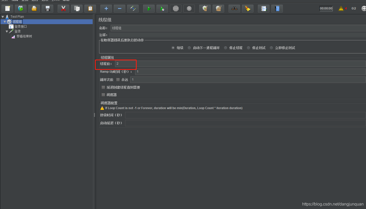The width and height of the screenshot is (366, 209).
Task: Select the 立即停止测试 radio button
Action: point(272,48)
